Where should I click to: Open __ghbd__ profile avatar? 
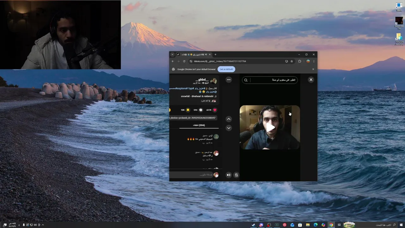point(214,81)
